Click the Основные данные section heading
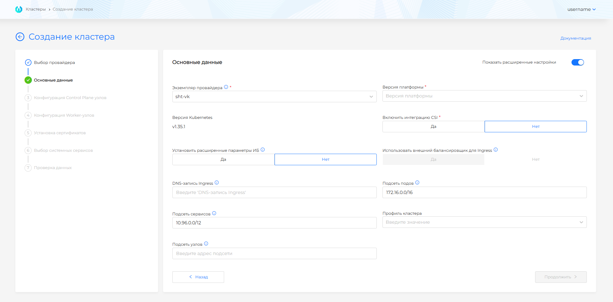The image size is (613, 302). (197, 62)
